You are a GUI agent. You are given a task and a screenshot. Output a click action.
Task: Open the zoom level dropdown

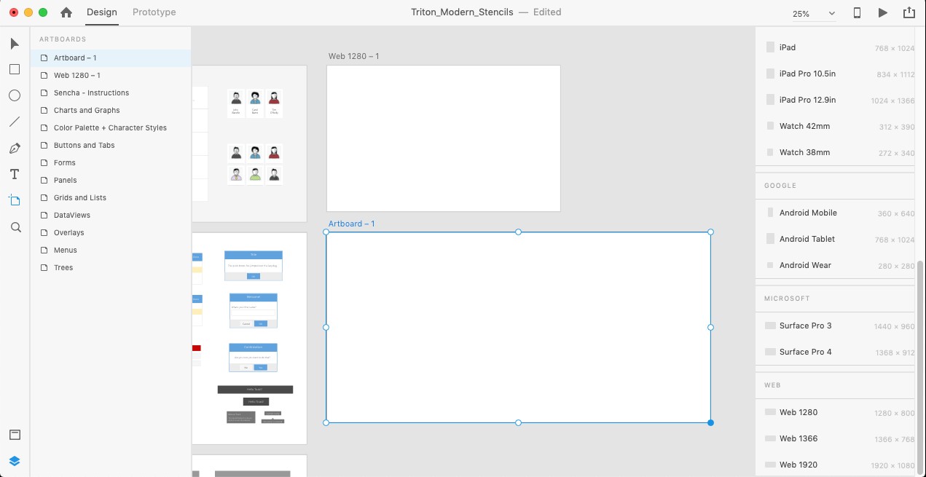pos(814,14)
